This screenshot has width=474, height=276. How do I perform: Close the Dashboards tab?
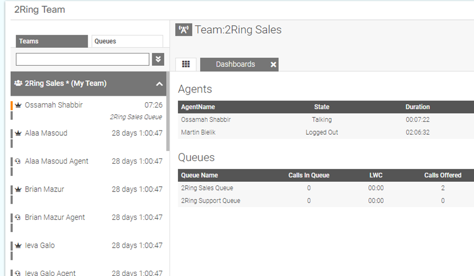click(273, 64)
